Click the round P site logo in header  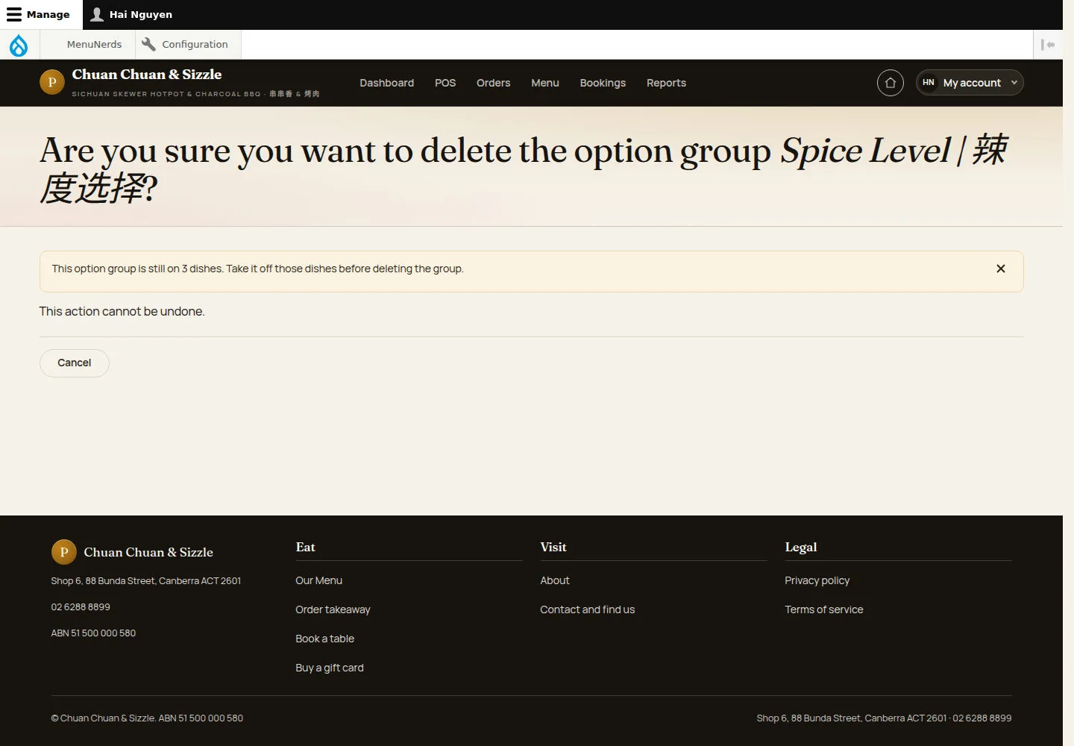52,82
